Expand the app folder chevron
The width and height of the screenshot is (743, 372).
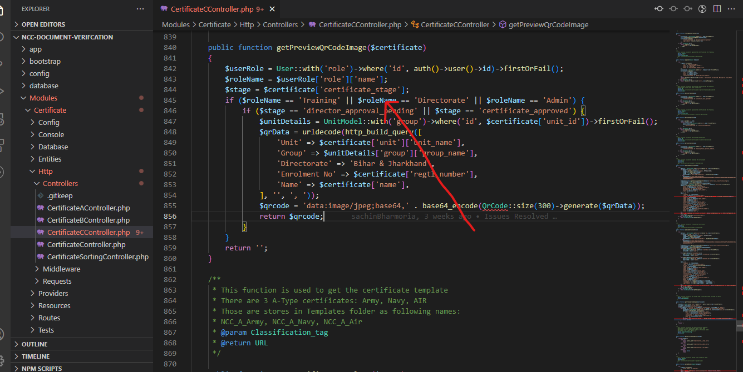[24, 49]
